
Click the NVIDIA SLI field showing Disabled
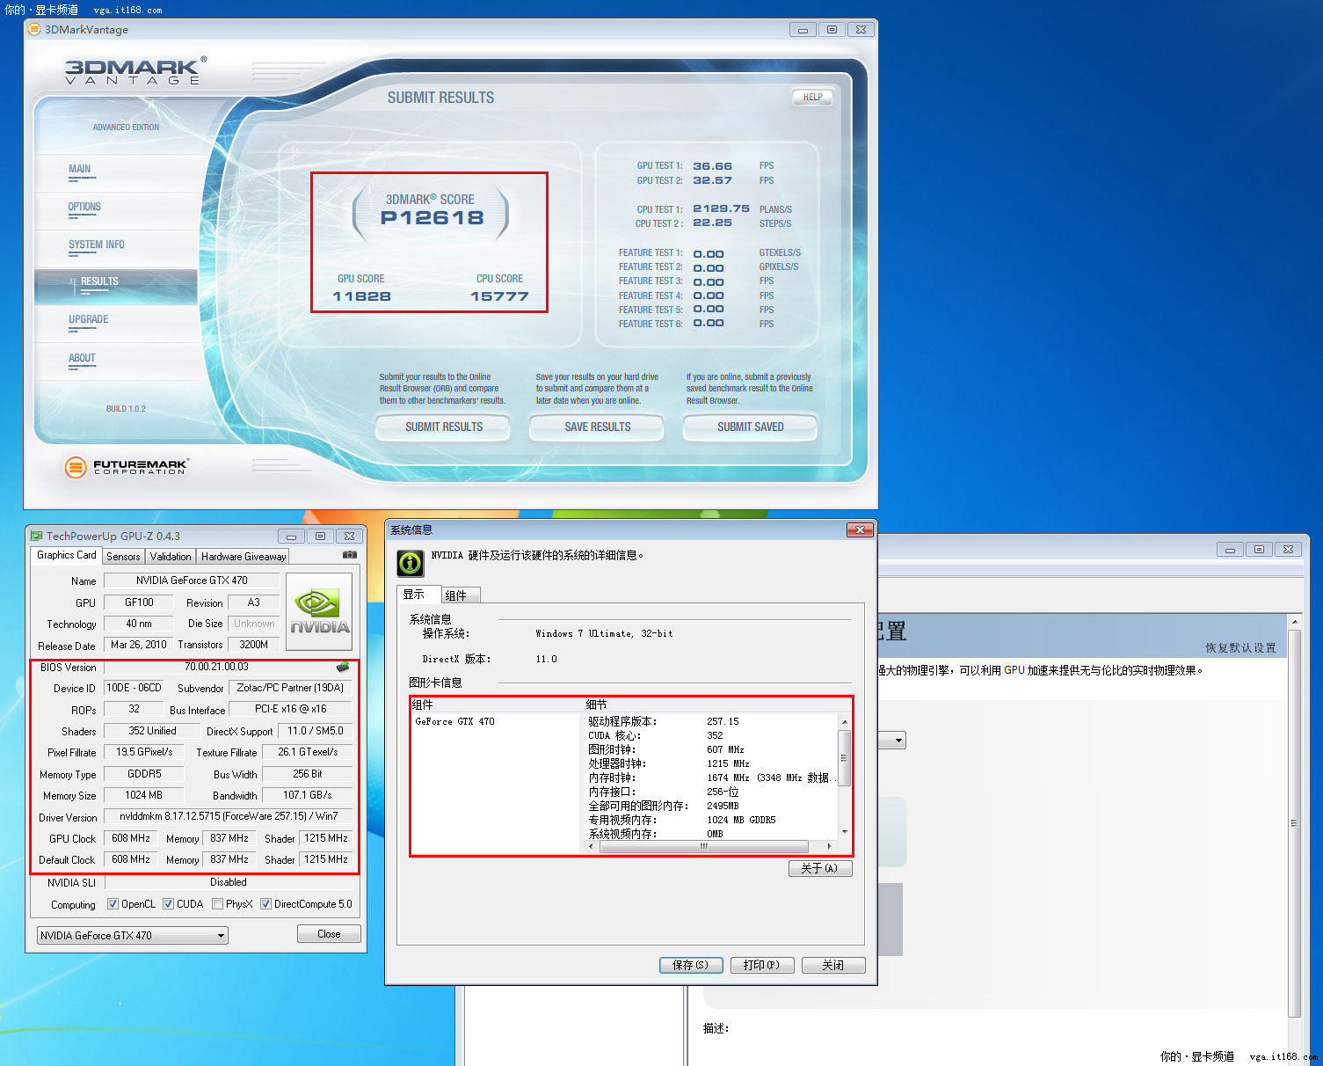pyautogui.click(x=229, y=882)
